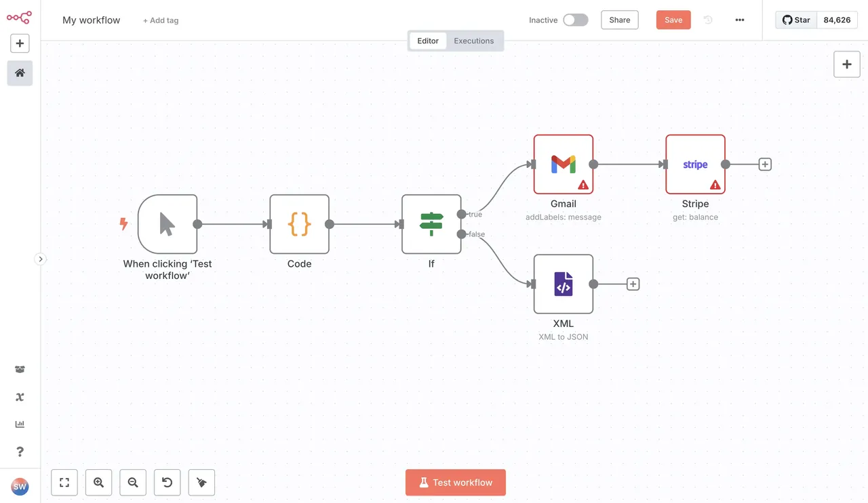
Task: Click the Save button
Action: click(673, 20)
